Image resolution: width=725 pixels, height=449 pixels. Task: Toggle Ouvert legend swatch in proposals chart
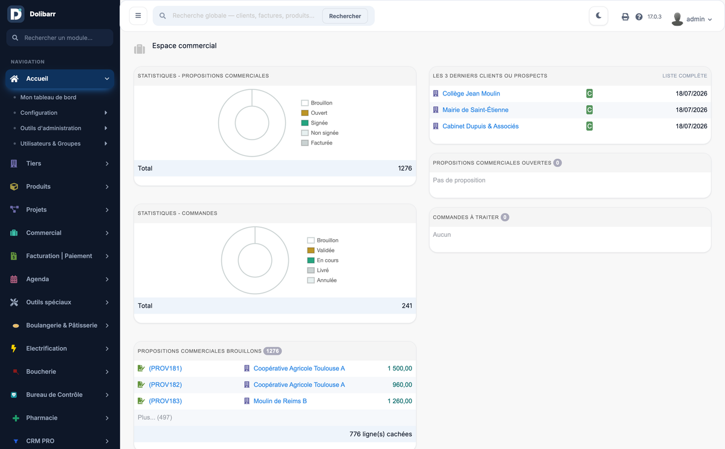click(305, 113)
